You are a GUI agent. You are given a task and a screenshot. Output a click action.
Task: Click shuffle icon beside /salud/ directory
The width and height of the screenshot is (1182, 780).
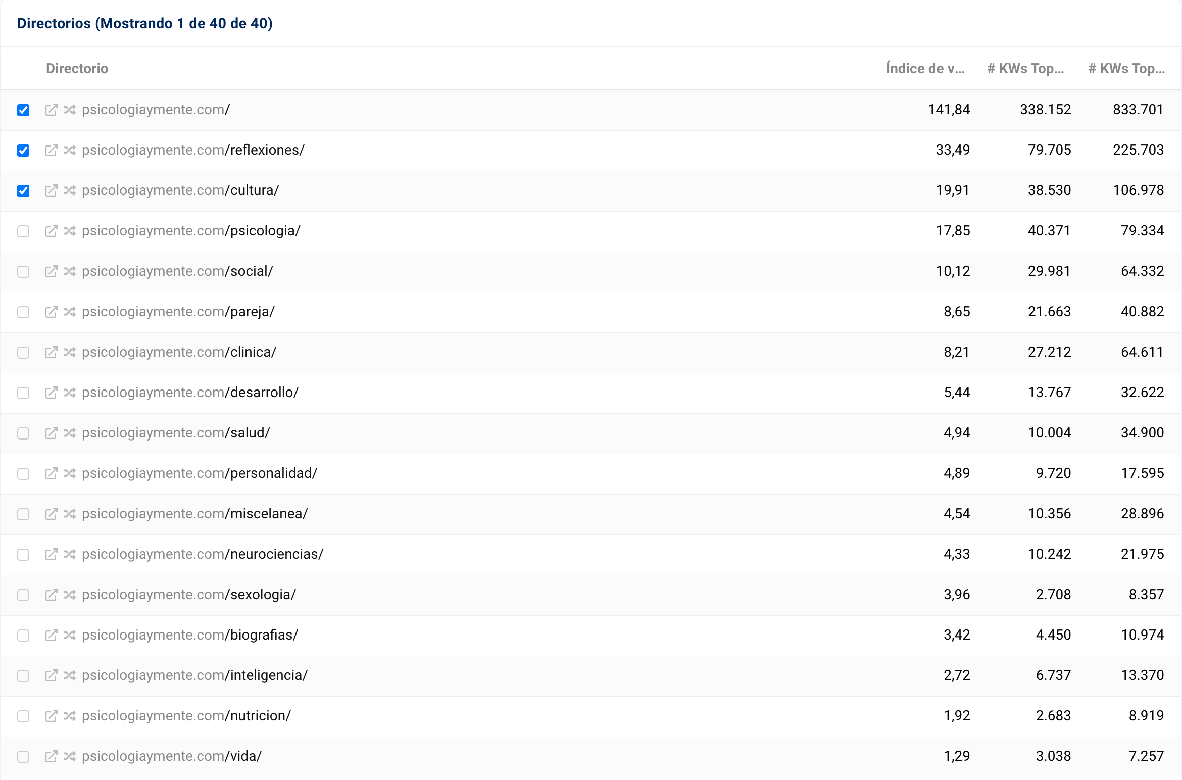point(70,433)
